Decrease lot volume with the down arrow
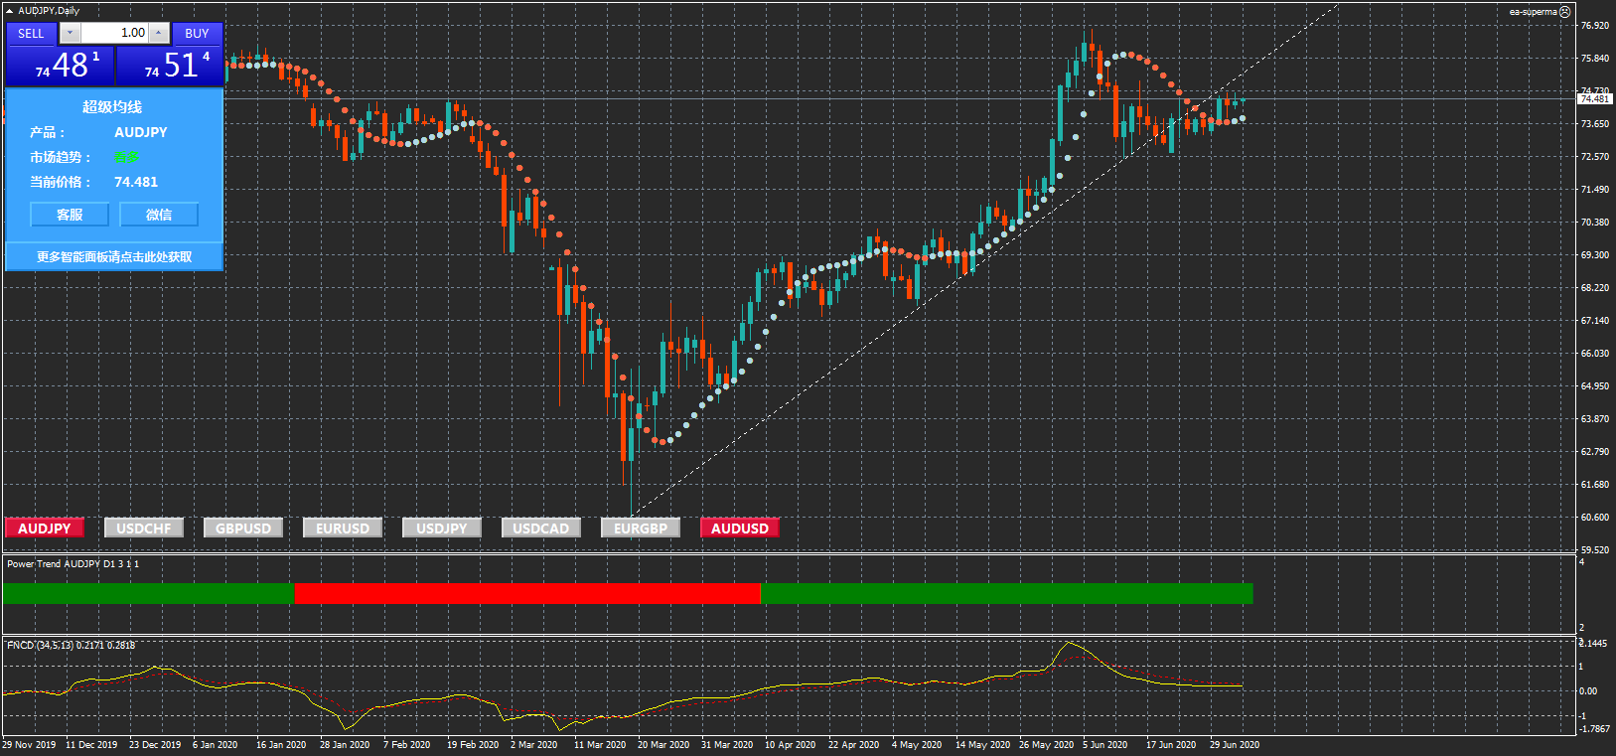Viewport: 1616px width, 756px height. pos(70,33)
